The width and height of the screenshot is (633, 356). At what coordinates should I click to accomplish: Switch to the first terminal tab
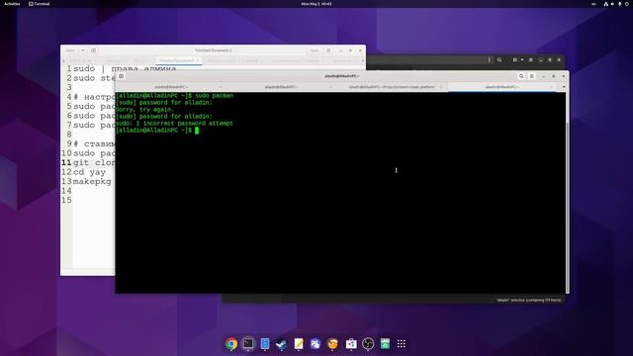tap(170, 87)
